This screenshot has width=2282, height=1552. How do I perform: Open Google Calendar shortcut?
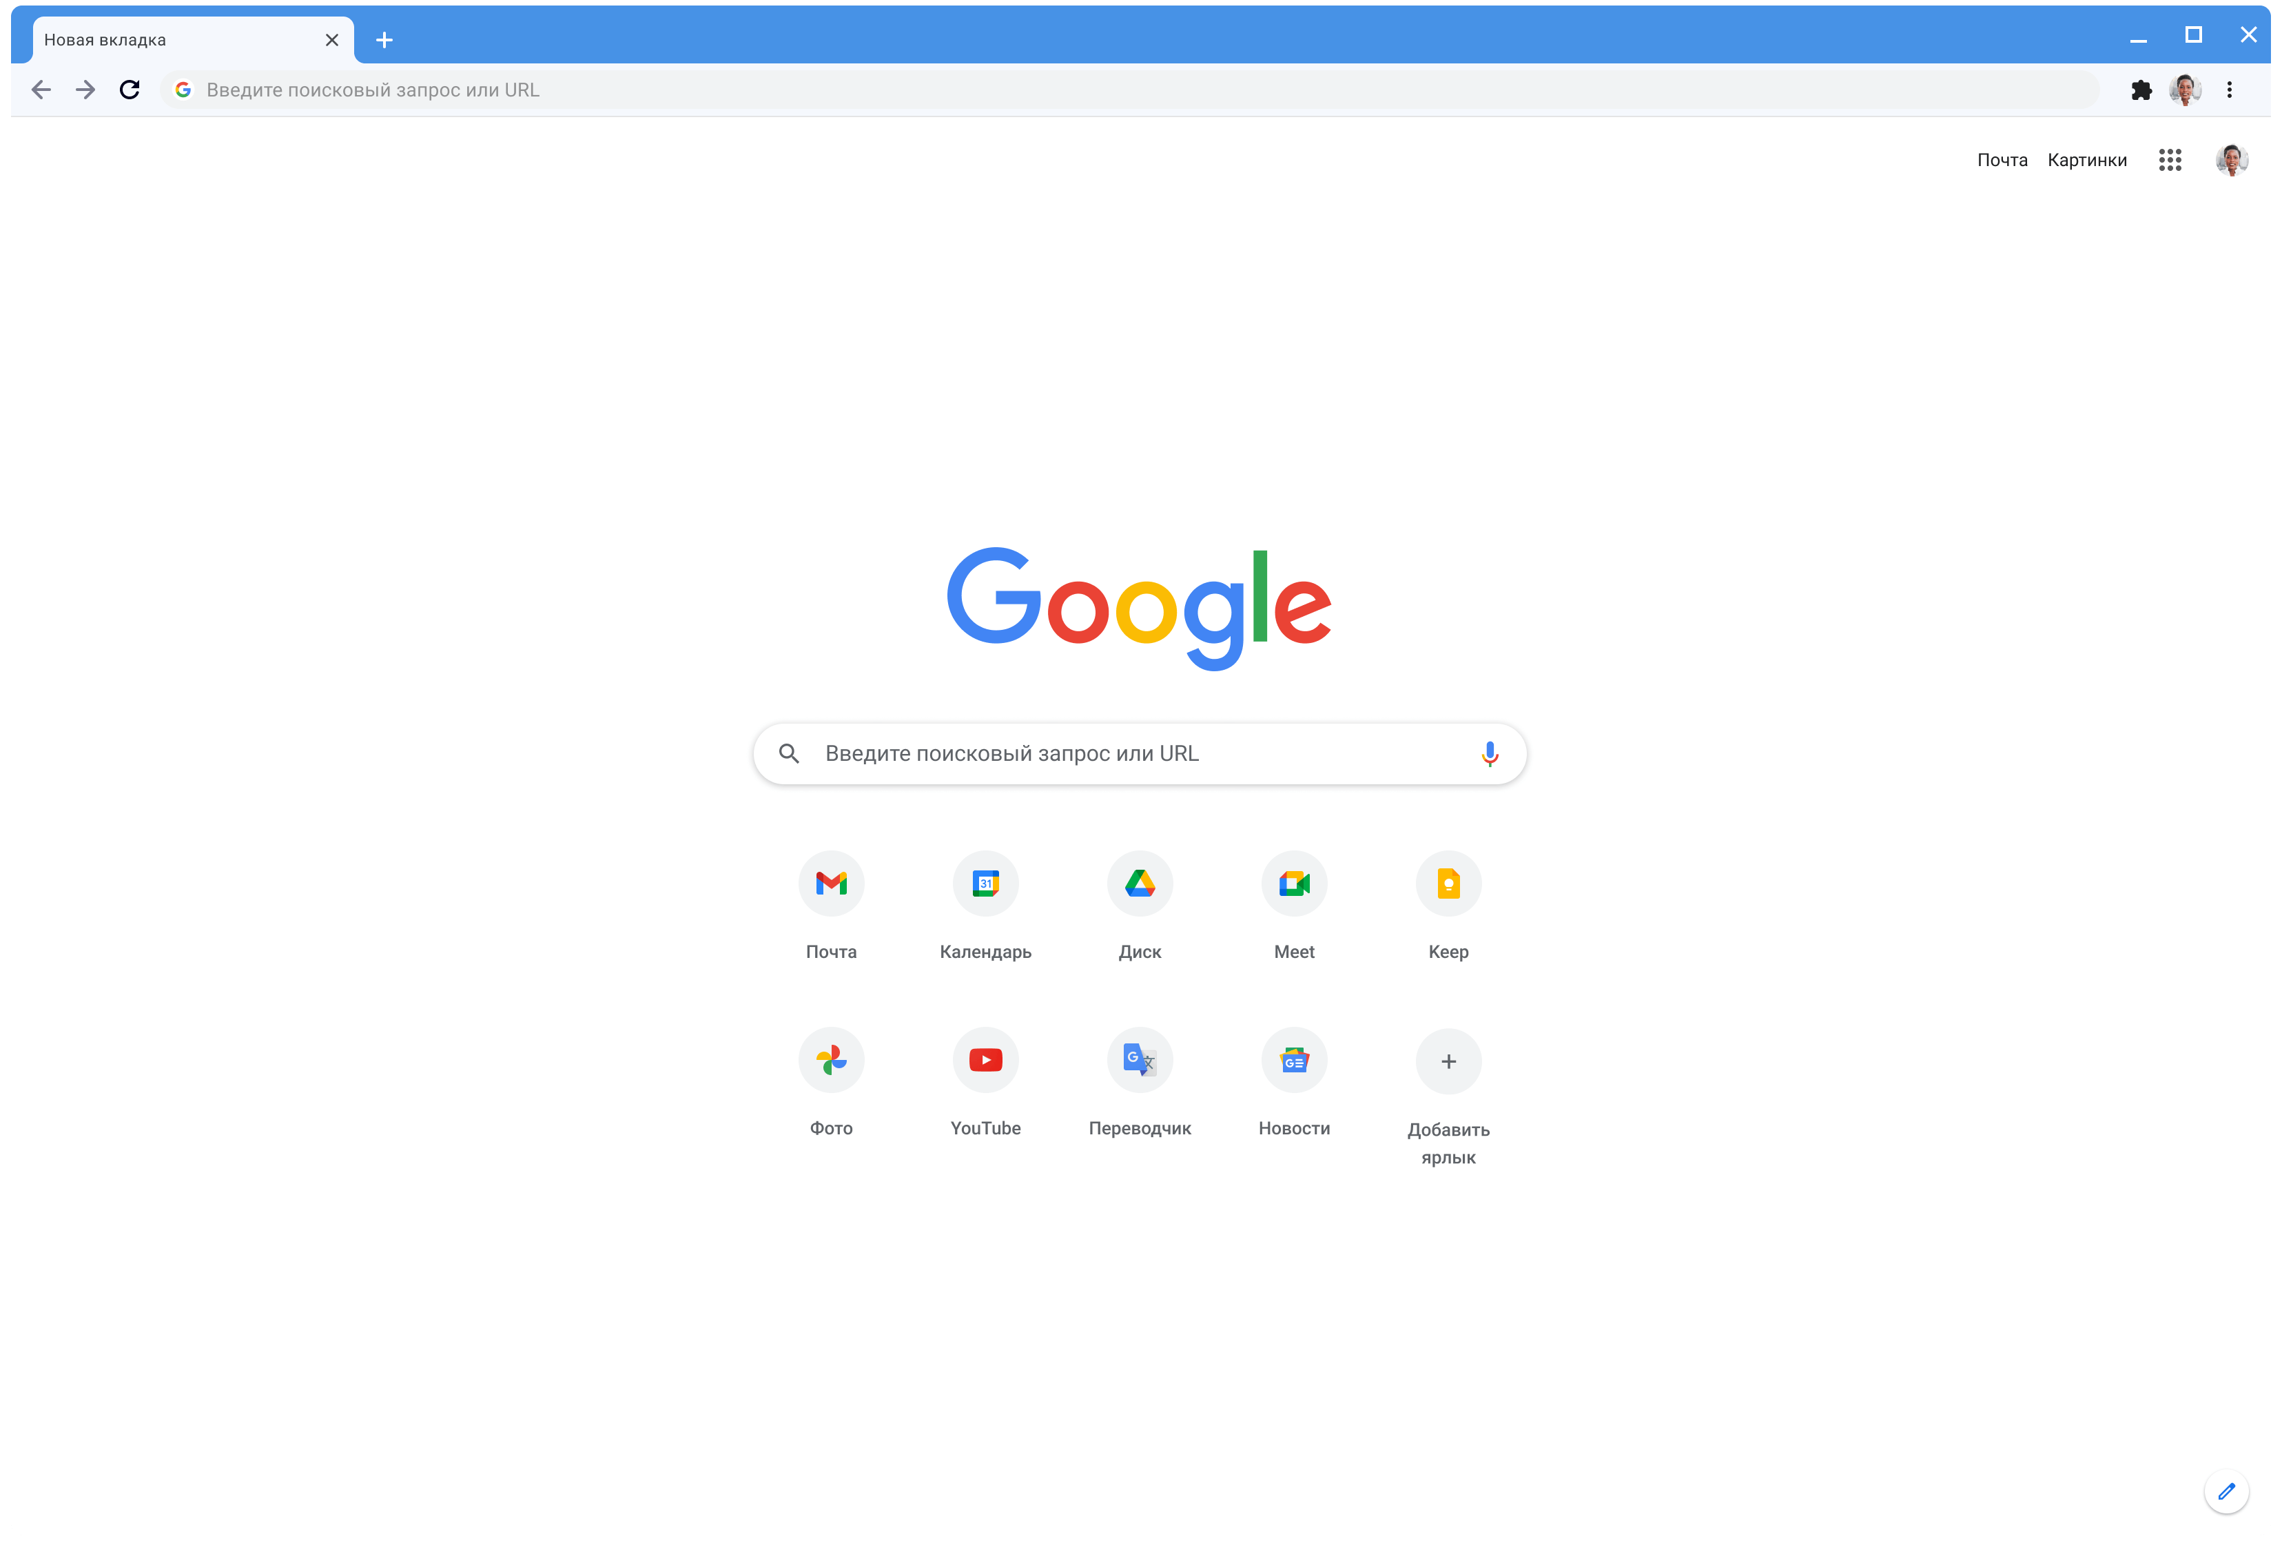click(985, 884)
